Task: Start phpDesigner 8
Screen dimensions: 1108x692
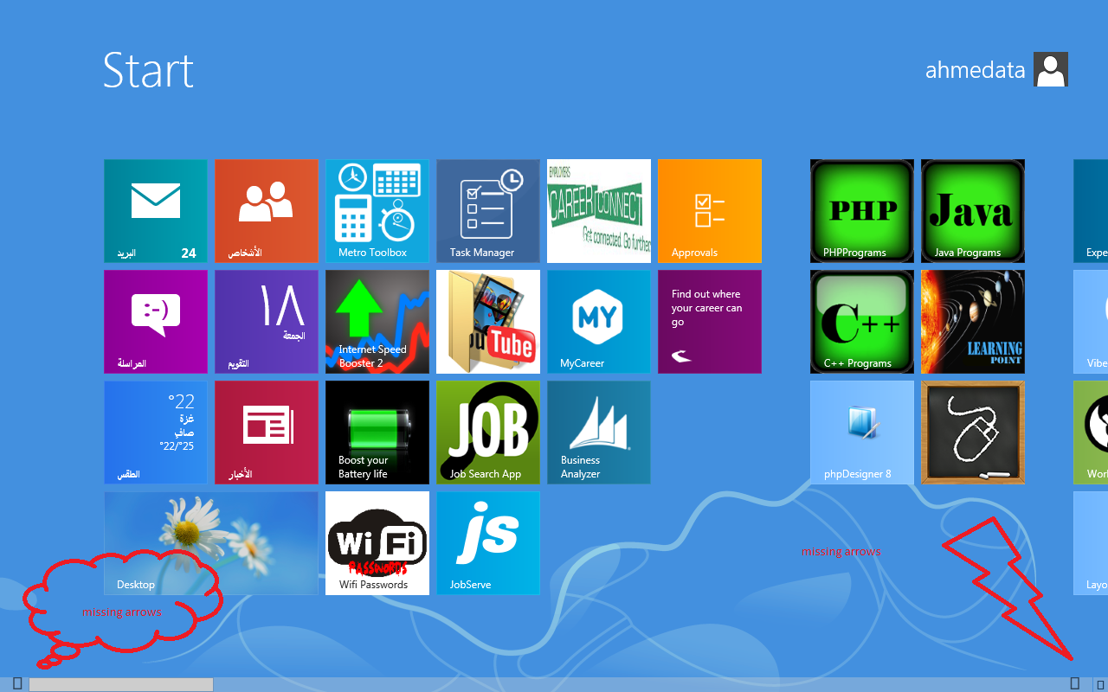Action: click(861, 432)
